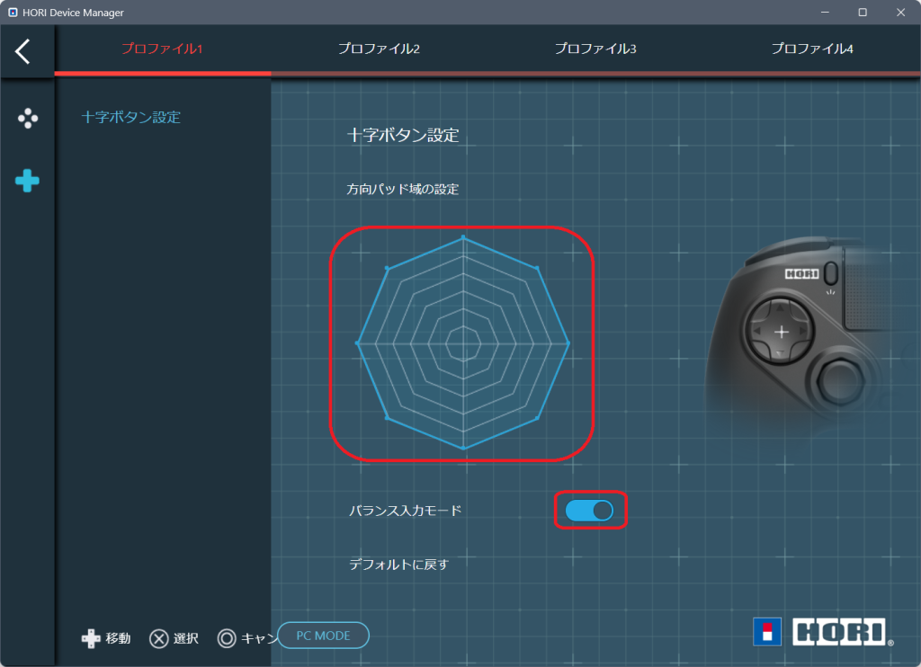
Task: Click the X 選択 hint icon
Action: click(159, 638)
